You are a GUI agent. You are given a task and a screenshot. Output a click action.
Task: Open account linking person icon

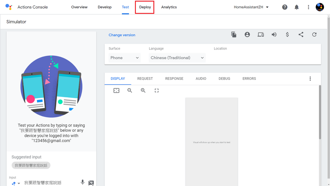[x=247, y=34]
